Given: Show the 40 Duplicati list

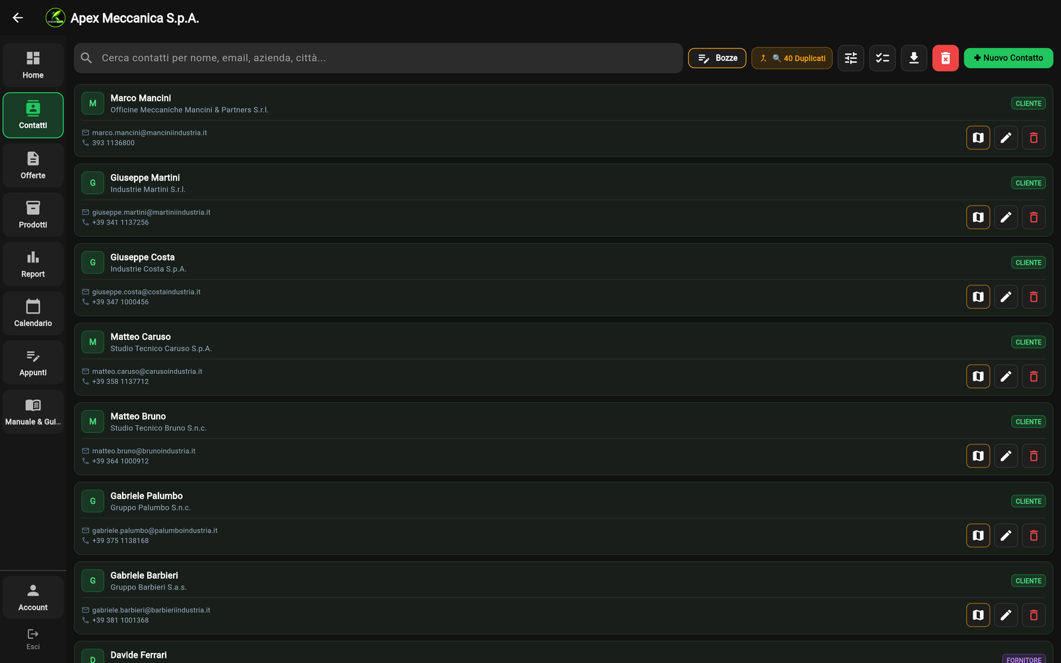Looking at the screenshot, I should (x=792, y=58).
